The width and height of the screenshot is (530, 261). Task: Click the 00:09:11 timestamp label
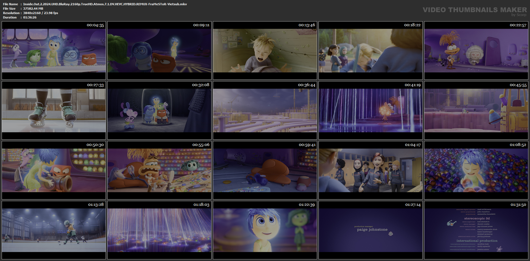tap(201, 25)
